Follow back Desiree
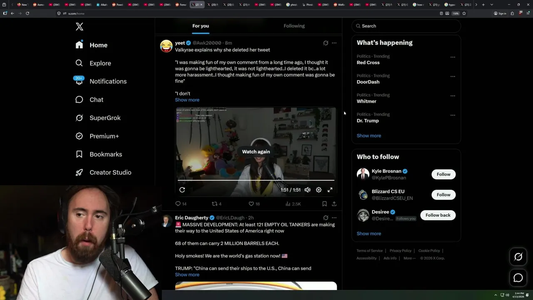 tap(438, 215)
